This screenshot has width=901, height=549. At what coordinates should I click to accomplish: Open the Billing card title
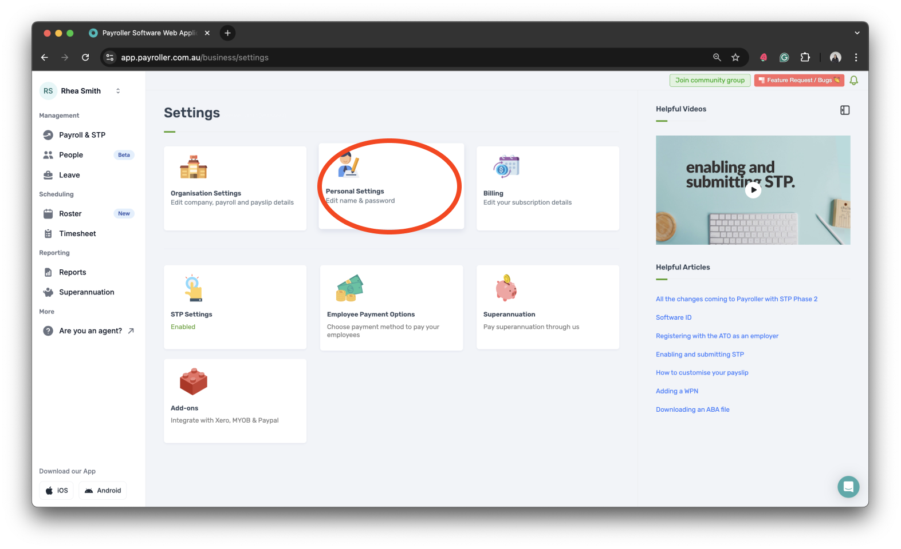pyautogui.click(x=493, y=193)
